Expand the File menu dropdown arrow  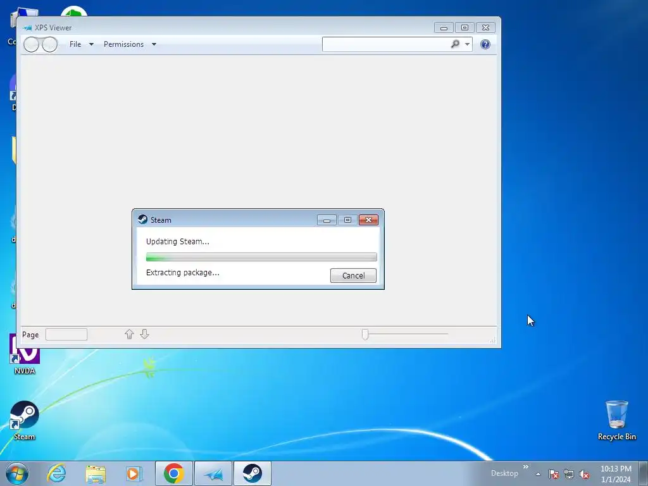91,45
